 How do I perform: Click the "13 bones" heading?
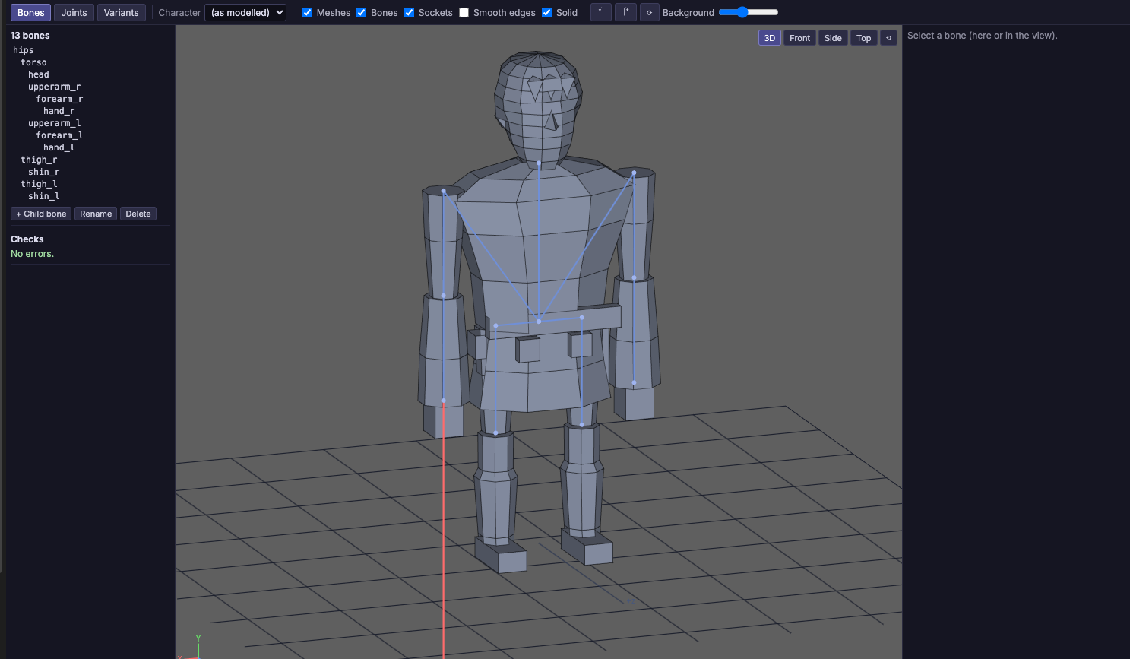point(30,36)
